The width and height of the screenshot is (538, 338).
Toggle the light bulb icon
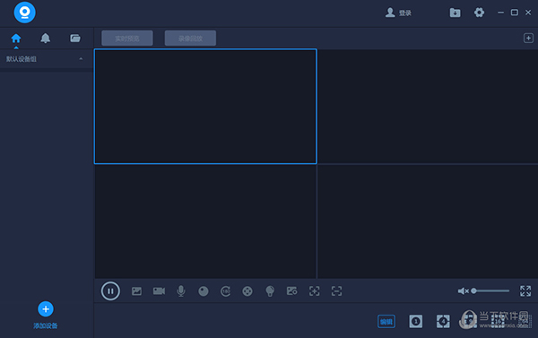click(270, 291)
